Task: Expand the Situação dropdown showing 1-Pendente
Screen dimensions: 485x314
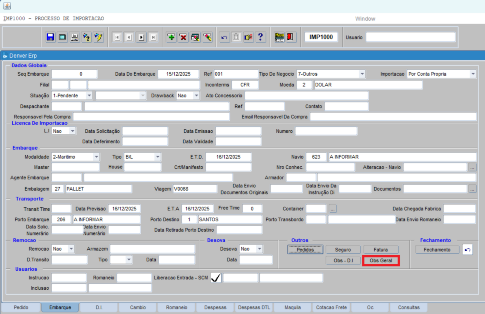Action: tap(89, 96)
